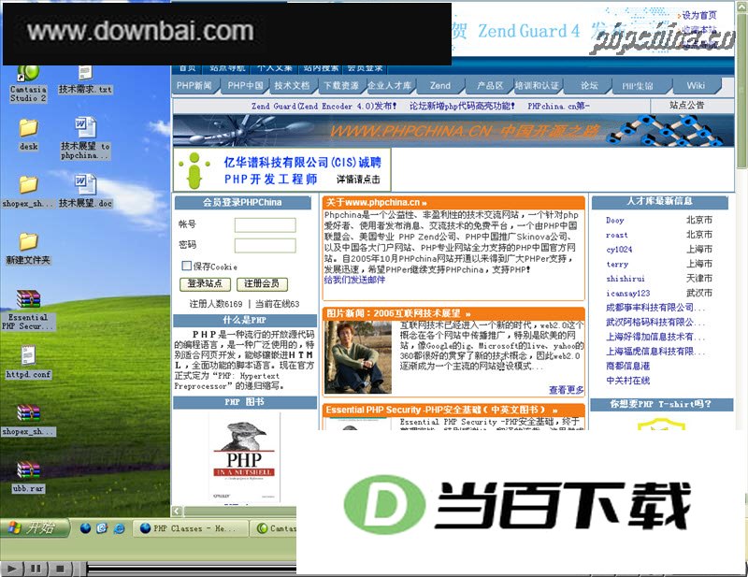Click the browser horizontal scrollbar left arrow

tap(177, 512)
